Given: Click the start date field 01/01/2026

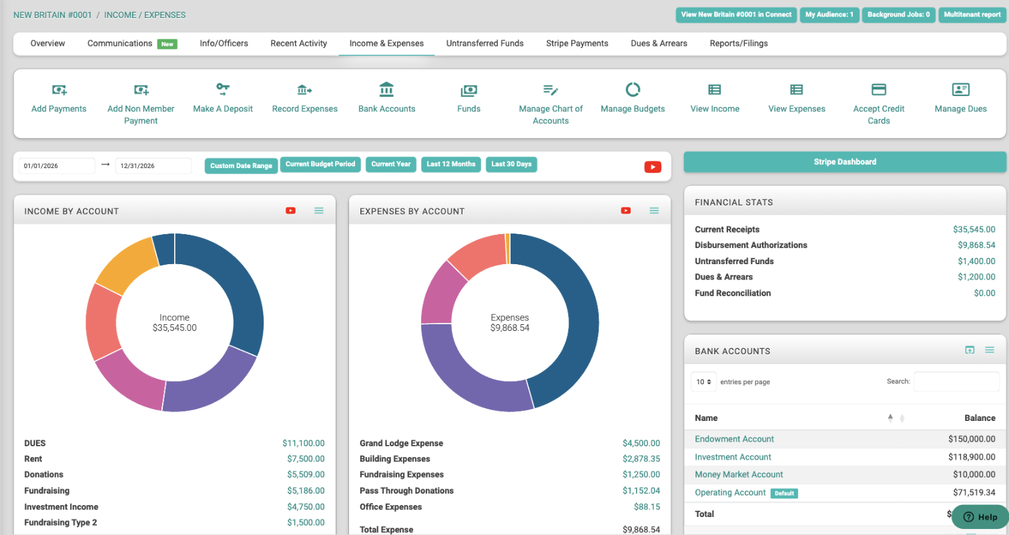Looking at the screenshot, I should (57, 166).
